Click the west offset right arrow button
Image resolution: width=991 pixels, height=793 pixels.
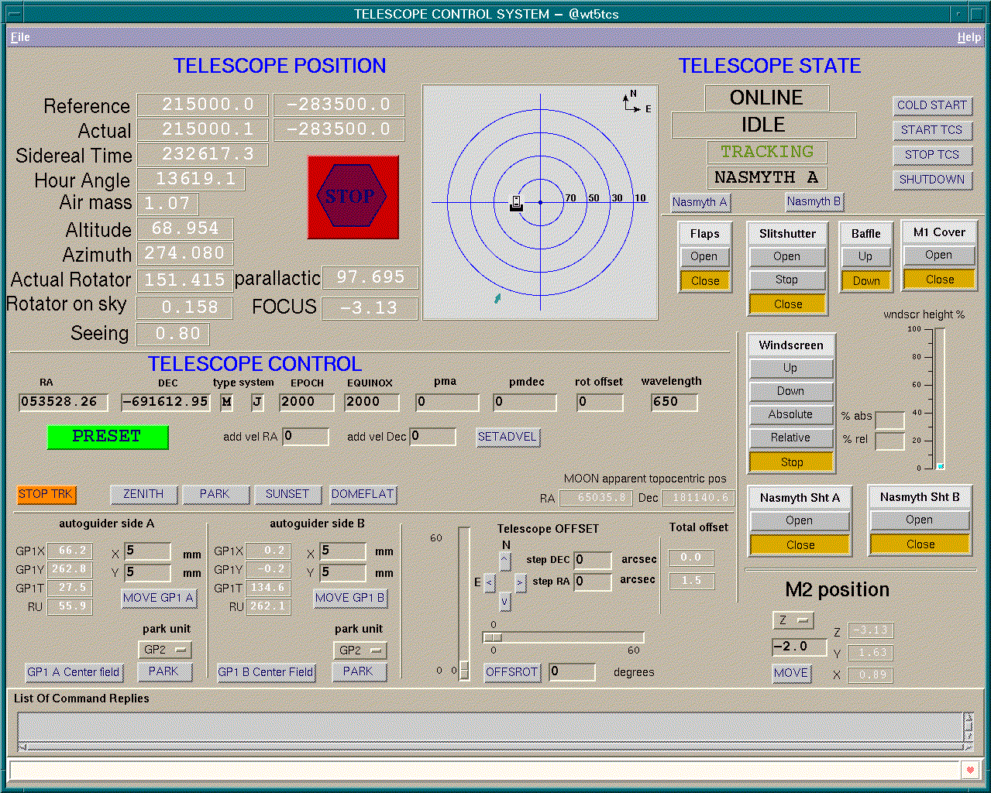[521, 582]
